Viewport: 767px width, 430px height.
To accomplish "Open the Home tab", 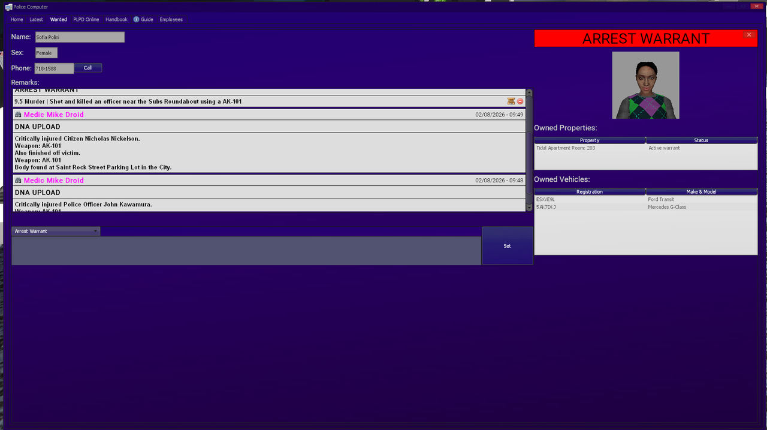I will pyautogui.click(x=17, y=19).
